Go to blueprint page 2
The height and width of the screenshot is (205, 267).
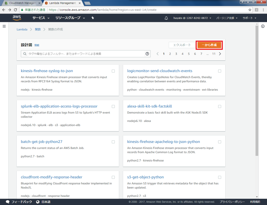coord(170,54)
